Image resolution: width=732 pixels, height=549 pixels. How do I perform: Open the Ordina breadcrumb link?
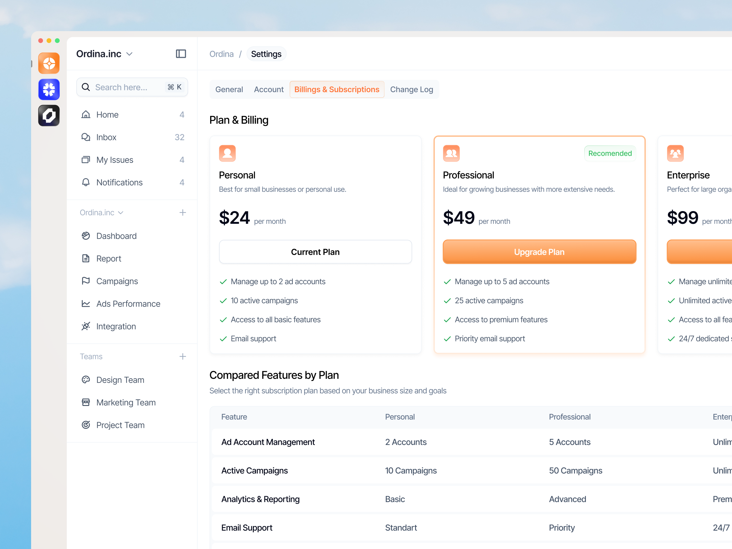(221, 54)
